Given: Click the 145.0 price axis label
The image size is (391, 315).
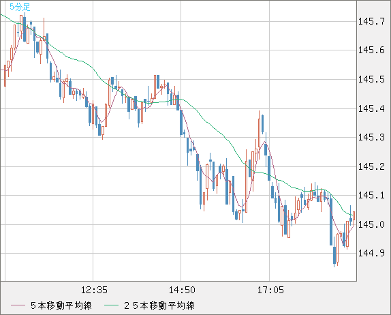Looking at the screenshot, I should point(371,224).
